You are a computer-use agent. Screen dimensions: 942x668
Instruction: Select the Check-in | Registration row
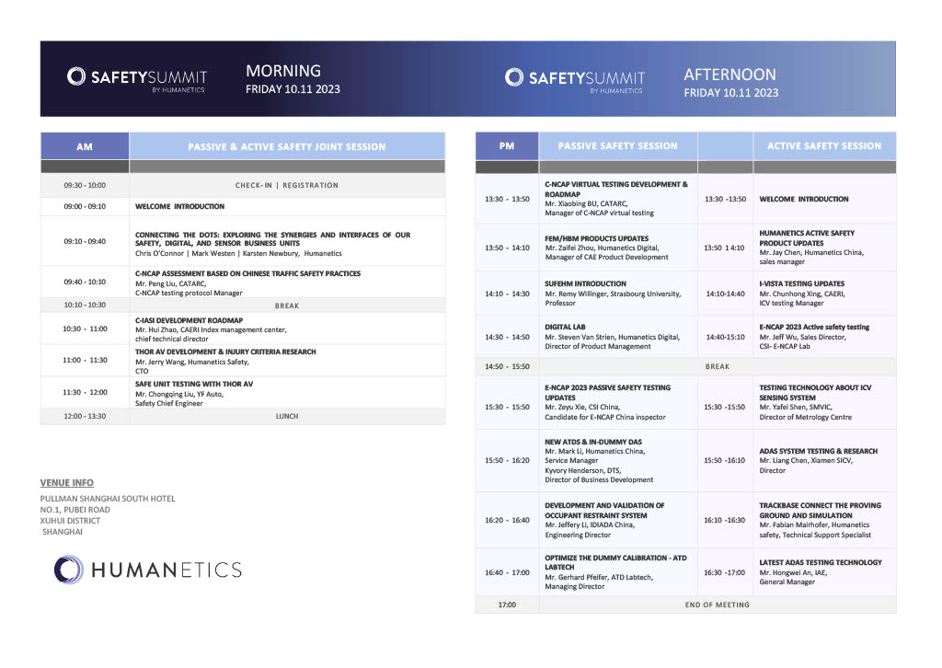243,185
